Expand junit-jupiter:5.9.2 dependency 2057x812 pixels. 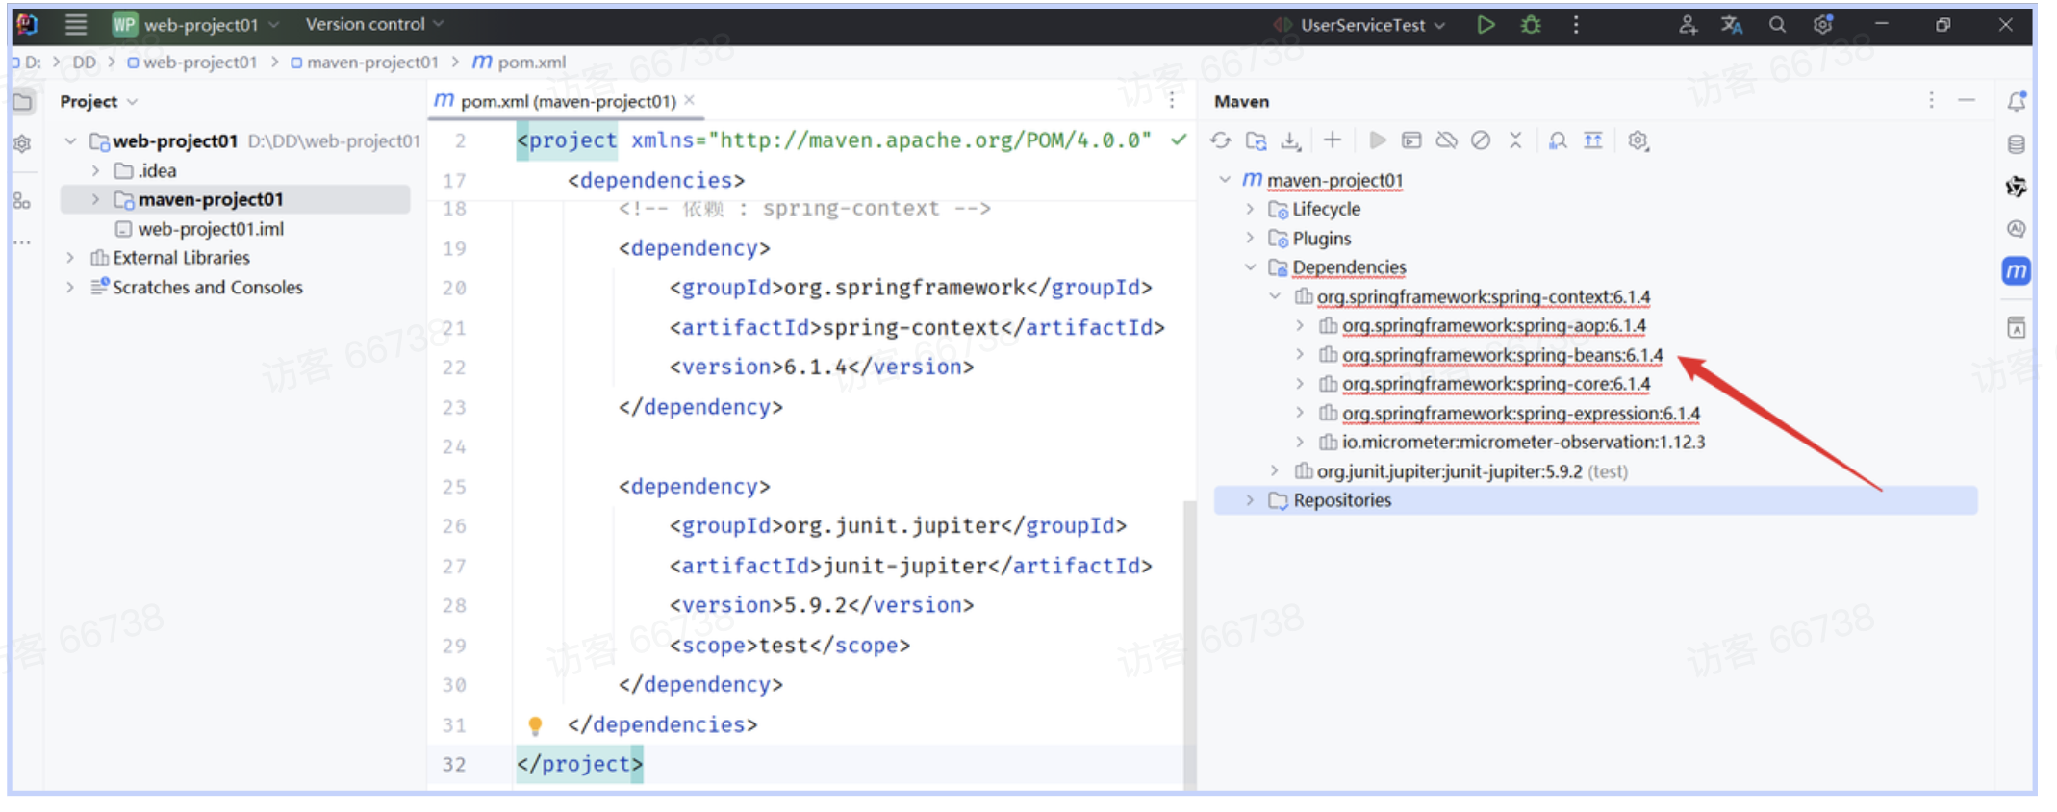[1275, 470]
